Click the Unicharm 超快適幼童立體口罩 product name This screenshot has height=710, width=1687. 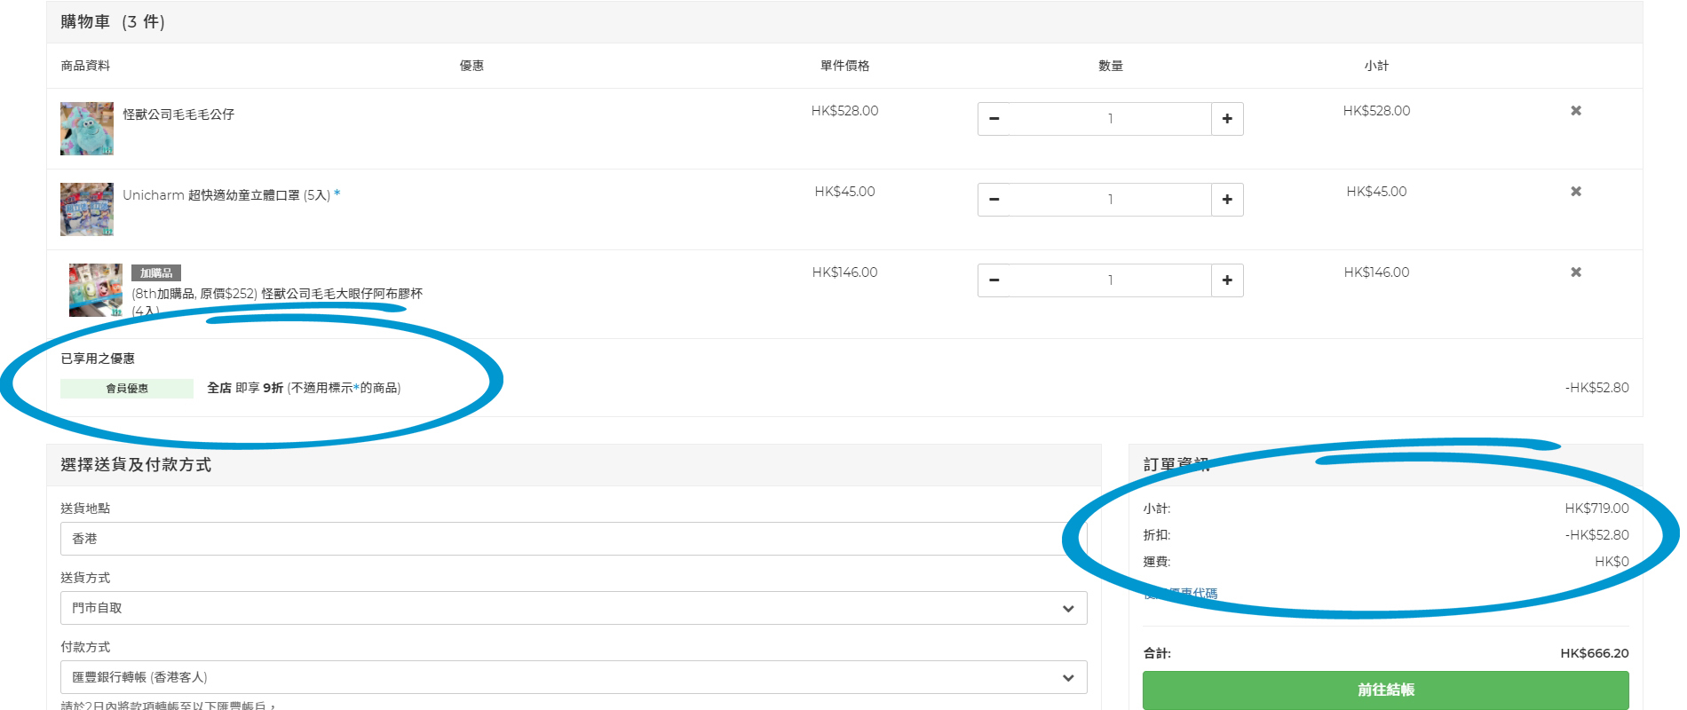coord(226,195)
